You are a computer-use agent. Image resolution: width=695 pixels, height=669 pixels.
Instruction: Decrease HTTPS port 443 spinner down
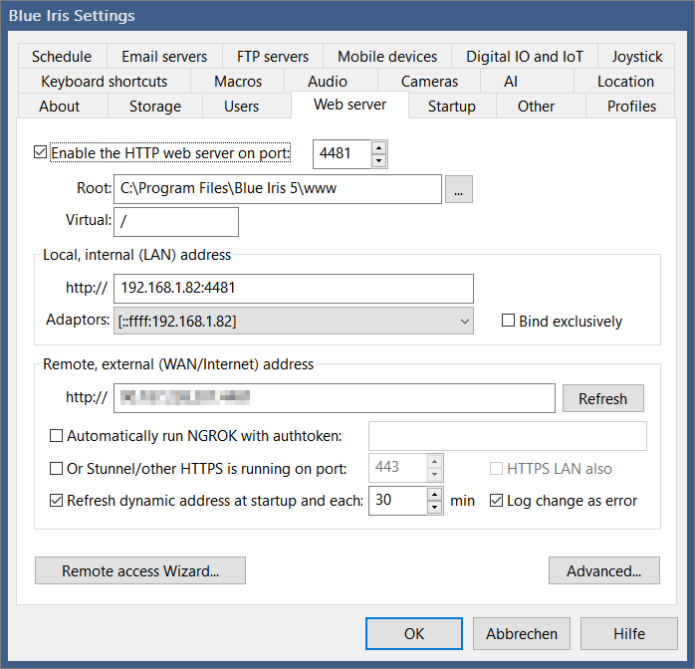(434, 474)
